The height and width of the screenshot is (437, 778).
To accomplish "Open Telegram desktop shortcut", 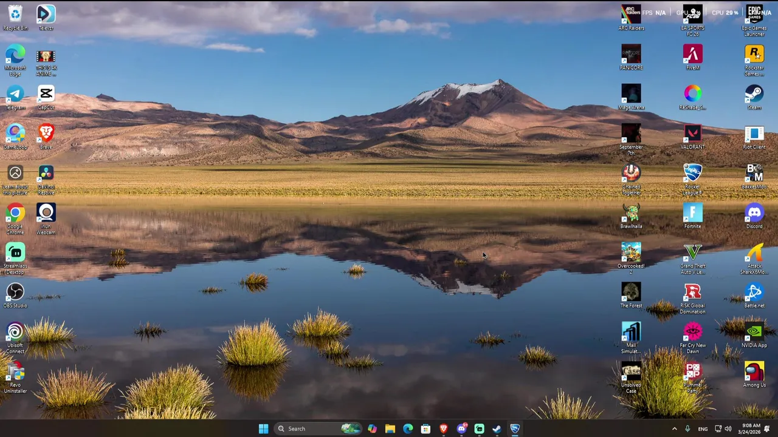I will pyautogui.click(x=15, y=97).
